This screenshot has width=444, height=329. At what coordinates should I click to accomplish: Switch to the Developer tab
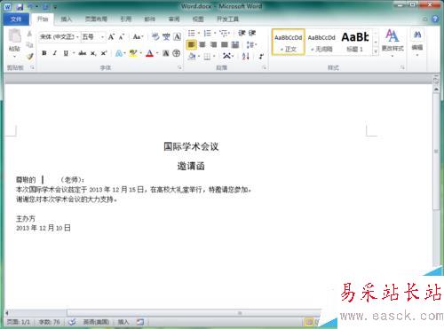point(227,20)
